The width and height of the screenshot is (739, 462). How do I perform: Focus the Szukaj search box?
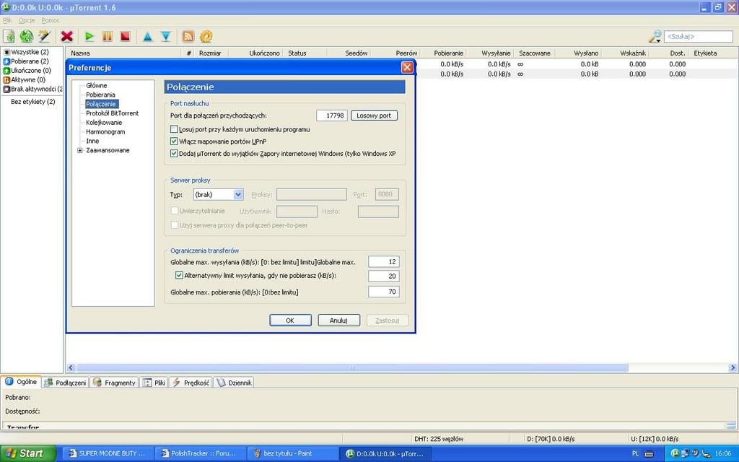(x=699, y=36)
